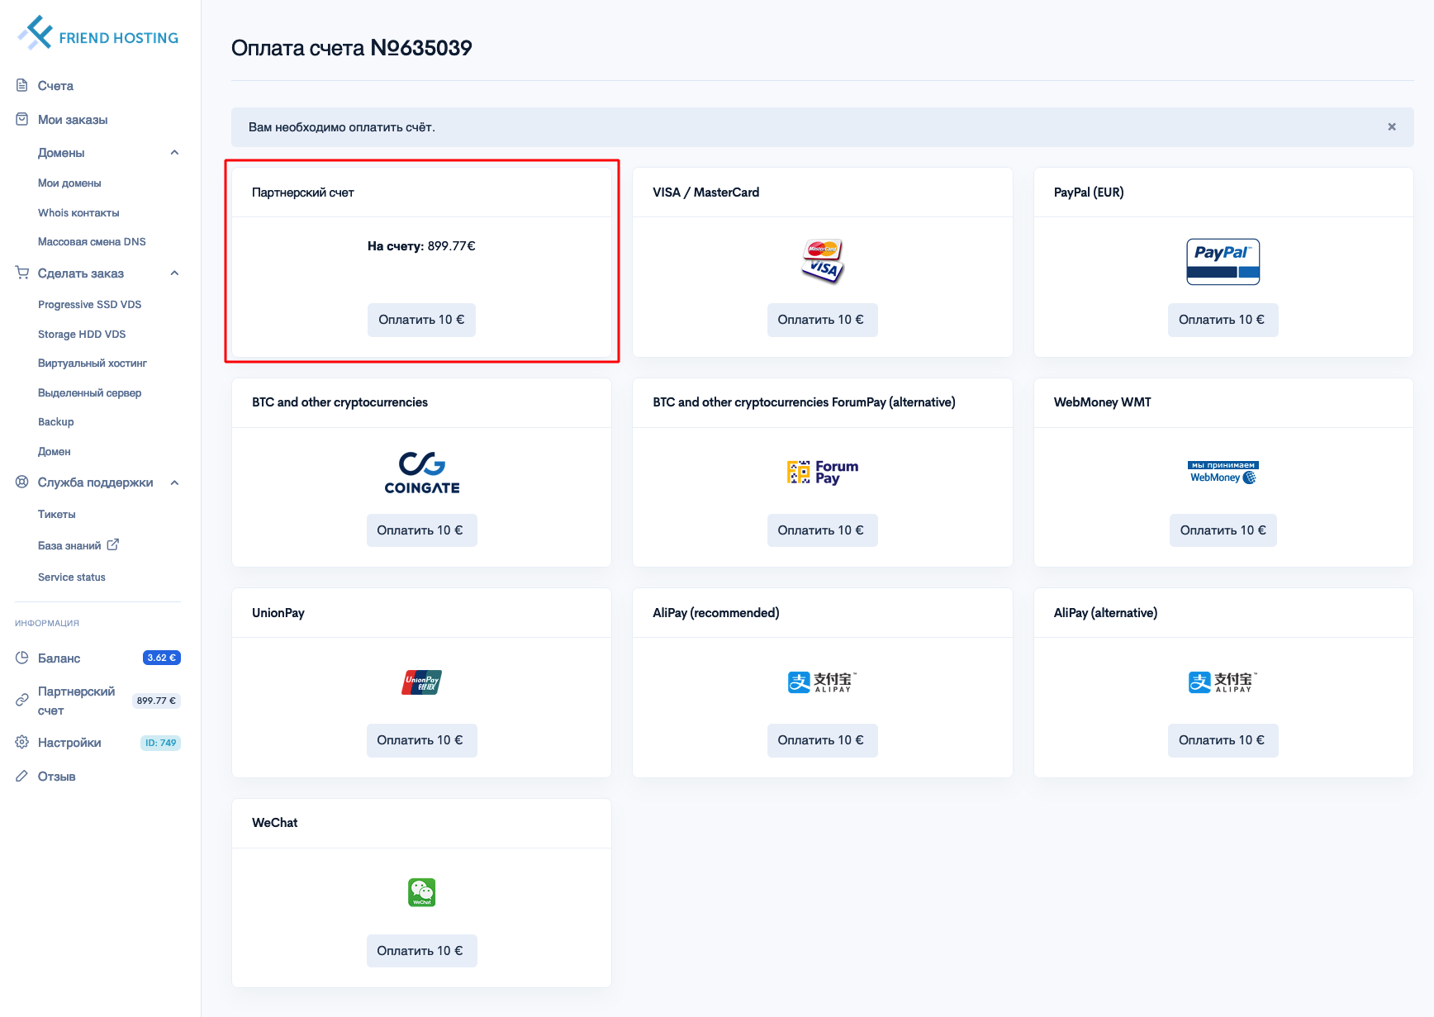The image size is (1434, 1017).
Task: Click the Отзыв pencil icon
Action: [x=22, y=776]
